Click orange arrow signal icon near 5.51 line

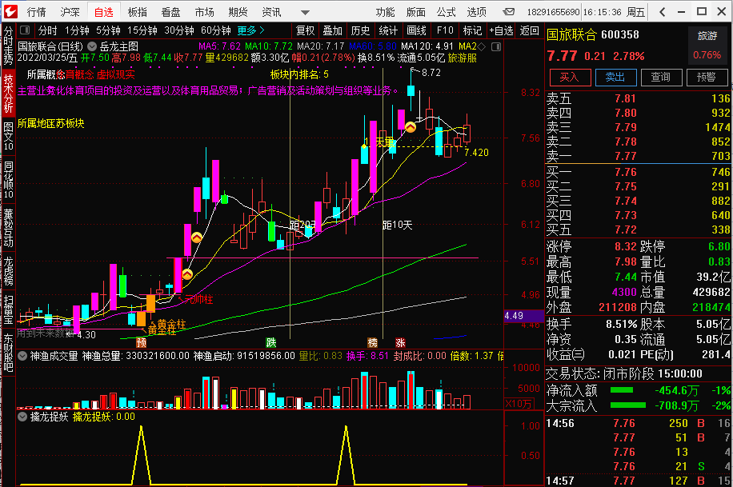187,274
